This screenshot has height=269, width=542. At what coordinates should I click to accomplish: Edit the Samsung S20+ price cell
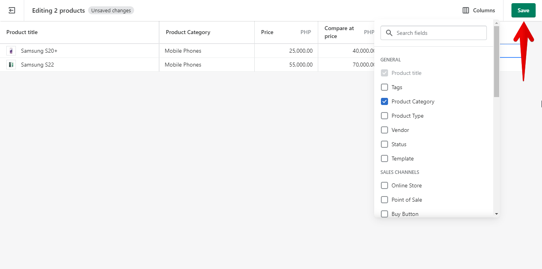point(286,51)
